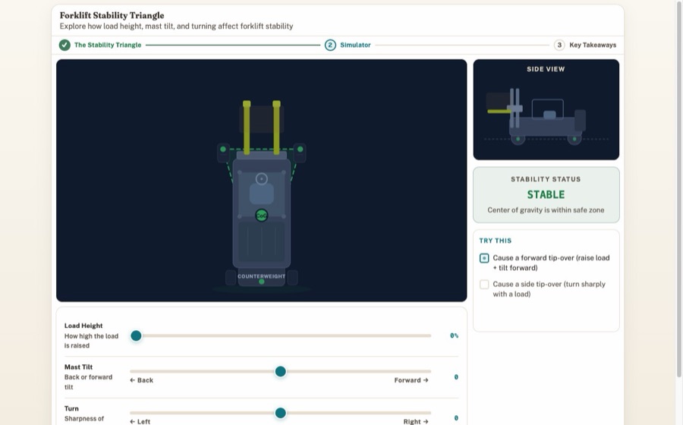
Task: Click the Turn slider handle
Action: coord(281,413)
